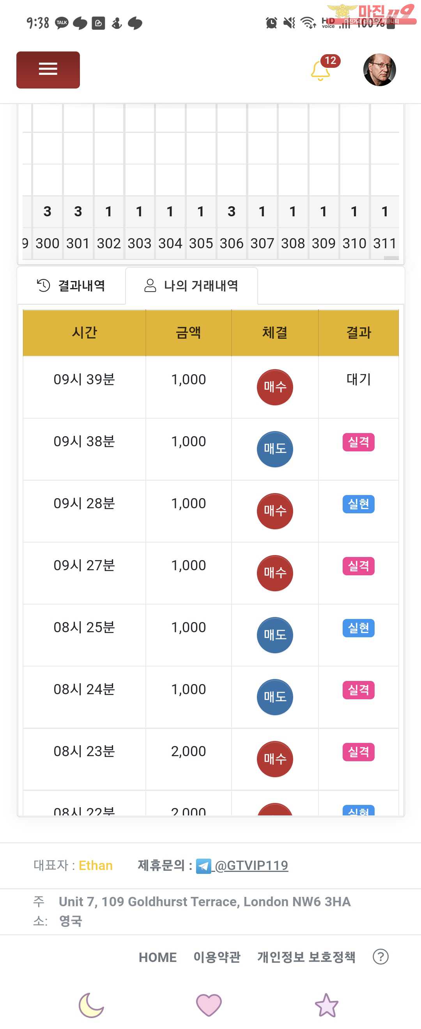Tap the crescent moon icon
This screenshot has height=1029, width=421.
(x=92, y=1004)
